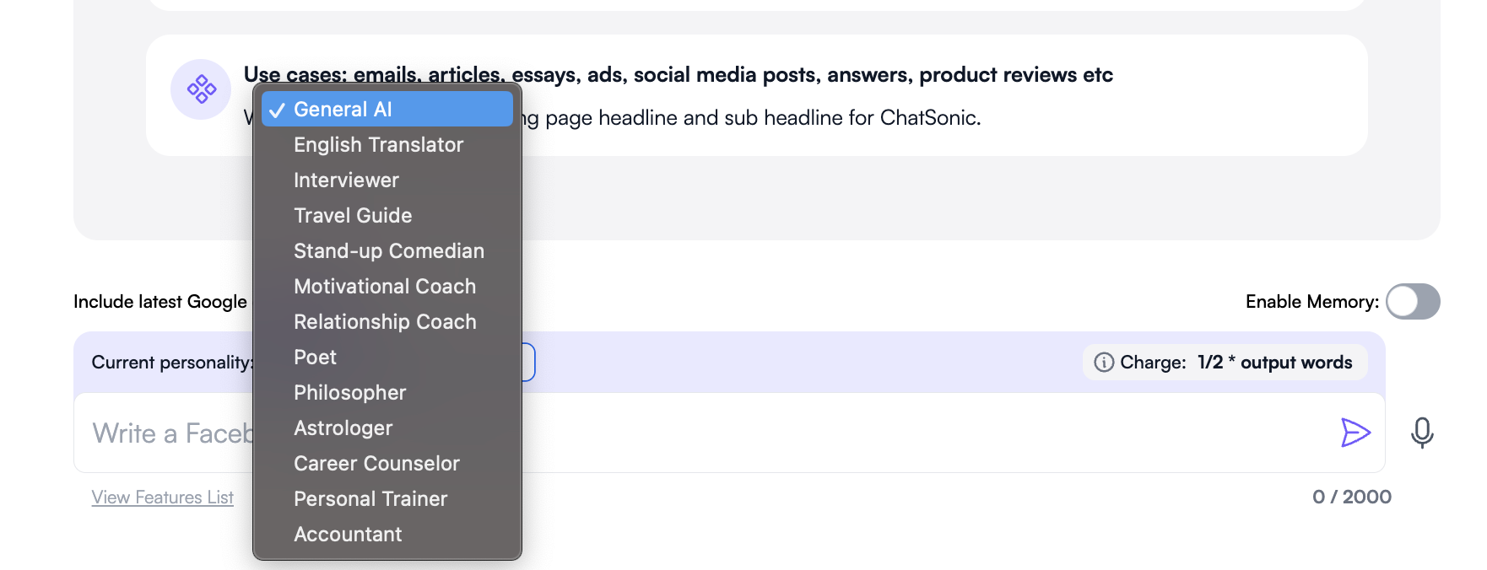The image size is (1487, 570).
Task: Select Stand-up Comedian from the list
Action: click(388, 250)
